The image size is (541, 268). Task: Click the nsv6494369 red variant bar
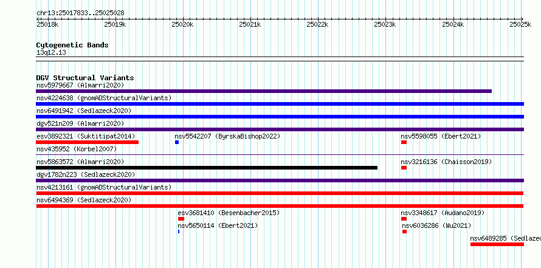tap(280, 206)
